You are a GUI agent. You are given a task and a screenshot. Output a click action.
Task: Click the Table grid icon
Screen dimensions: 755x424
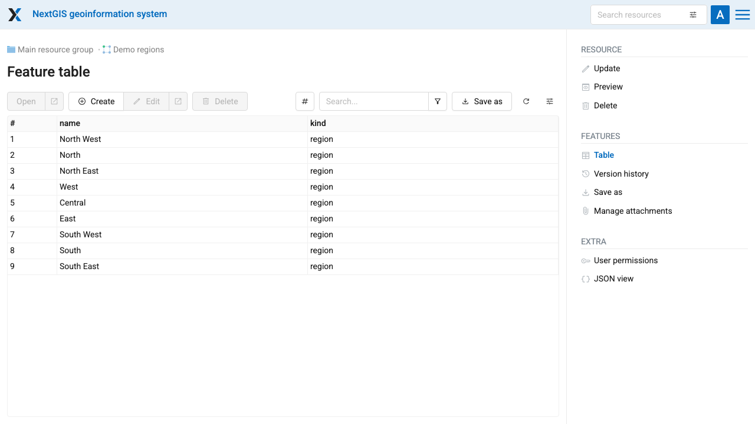pyautogui.click(x=586, y=155)
